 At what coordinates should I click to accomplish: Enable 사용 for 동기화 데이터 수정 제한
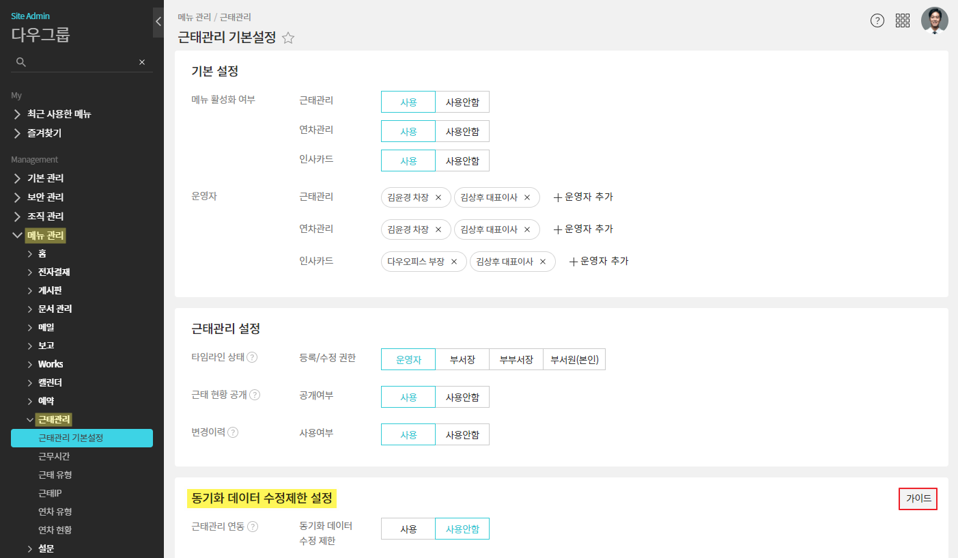408,529
